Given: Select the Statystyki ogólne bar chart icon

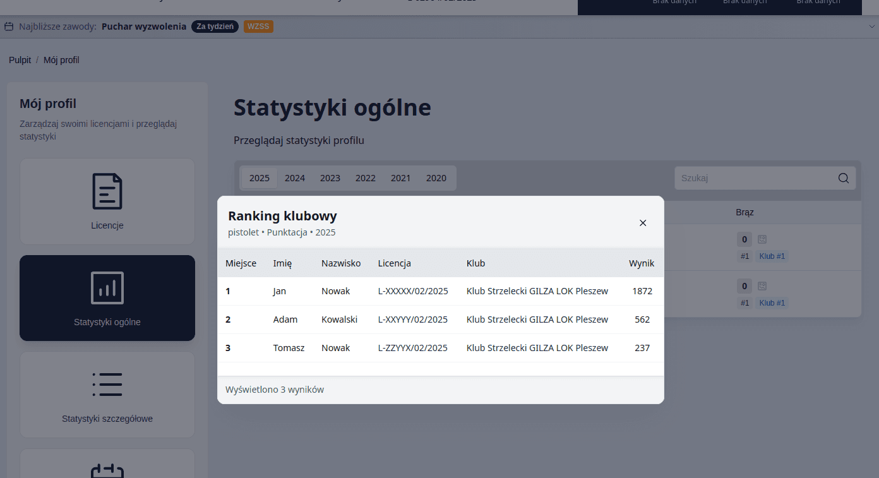Looking at the screenshot, I should click(107, 287).
